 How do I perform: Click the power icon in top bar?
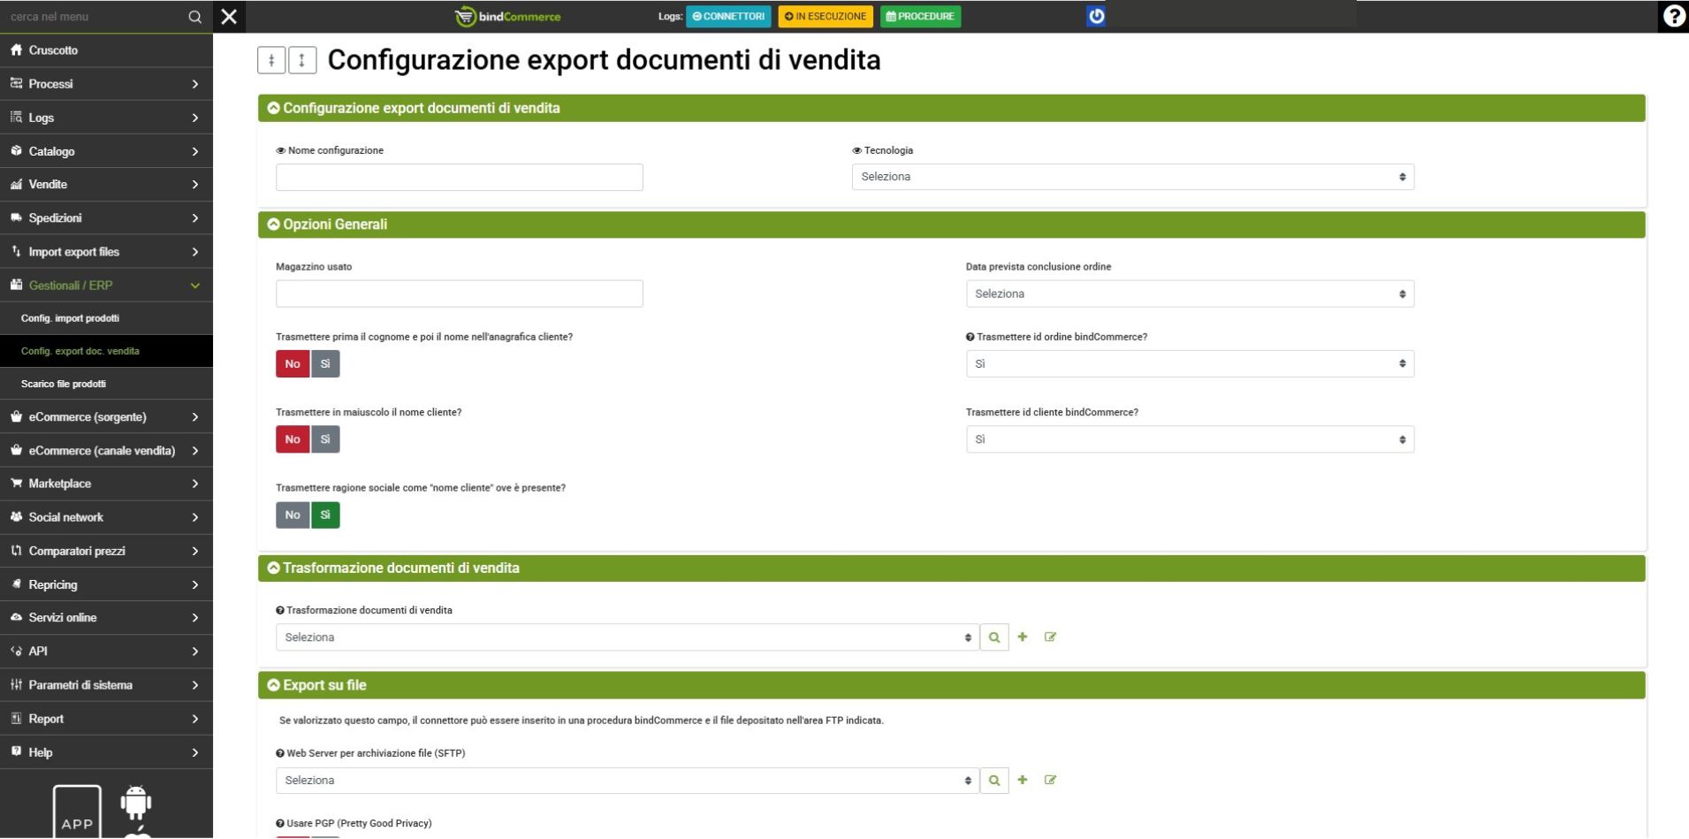tap(1095, 16)
